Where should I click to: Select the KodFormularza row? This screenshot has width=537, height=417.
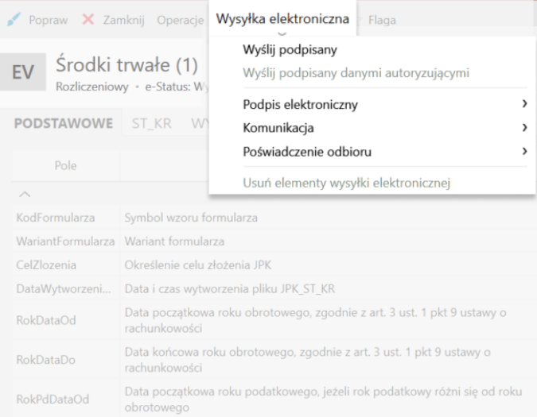coord(54,218)
